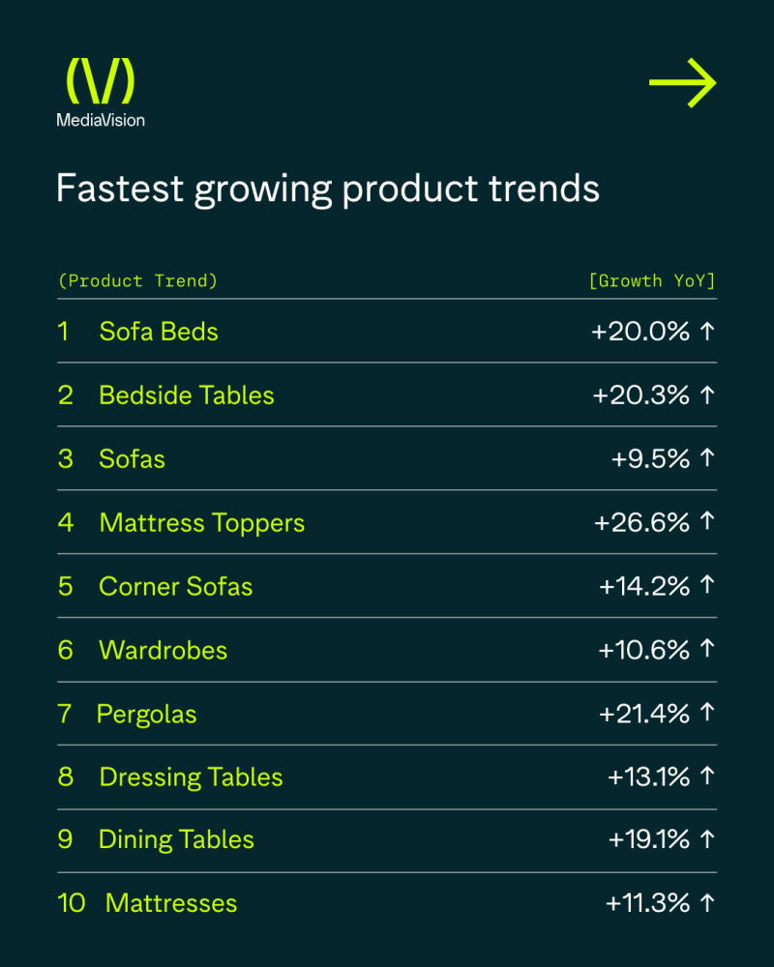The width and height of the screenshot is (774, 967).
Task: Select the Bedside Tables entry
Action: (x=187, y=396)
